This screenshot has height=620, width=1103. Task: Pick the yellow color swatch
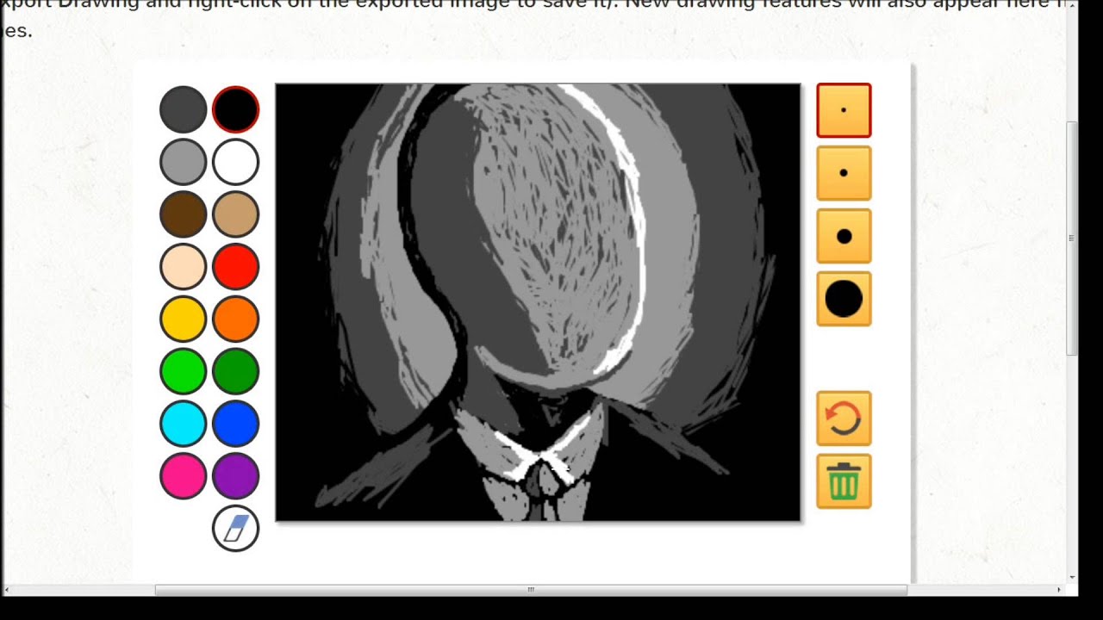pos(183,319)
